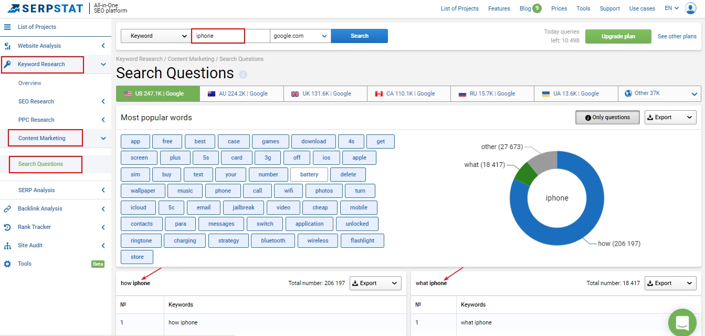
Task: Open List of Projects in top navigation
Action: [459, 8]
